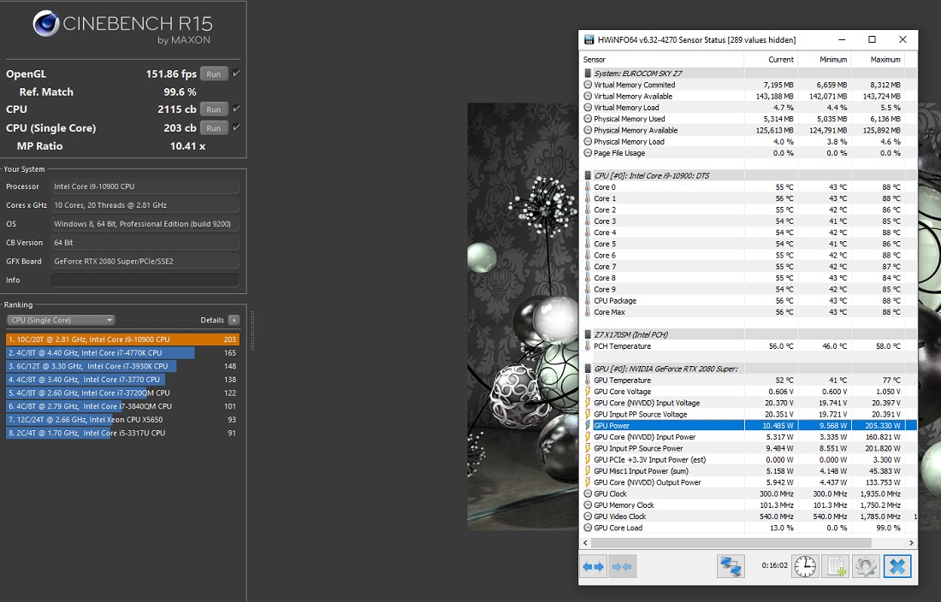Click the Maximum column header
941x602 pixels.
coord(885,60)
